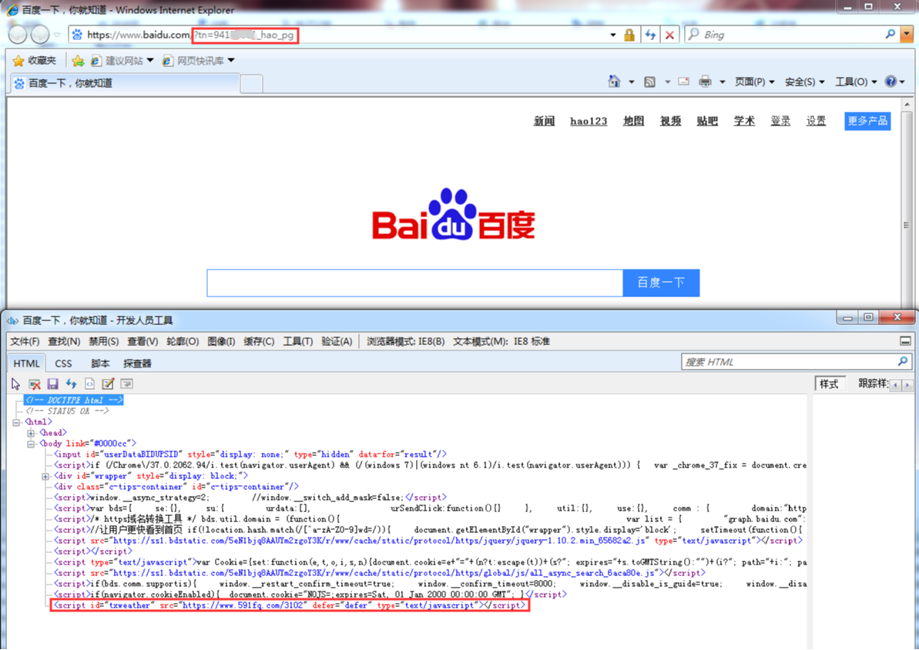Open the 查找(N) dev tools menu
The image size is (919, 650).
(x=64, y=341)
